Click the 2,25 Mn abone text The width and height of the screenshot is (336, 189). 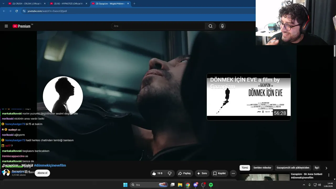19,175
